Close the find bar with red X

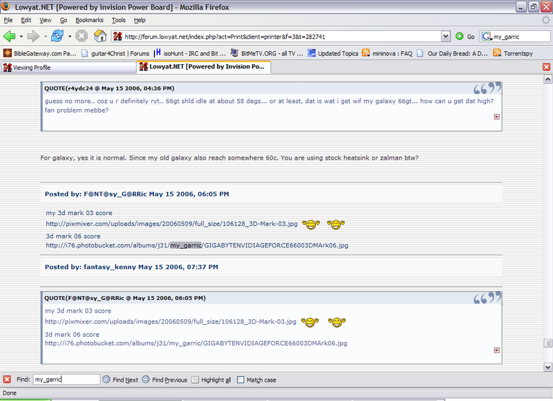[x=7, y=380]
